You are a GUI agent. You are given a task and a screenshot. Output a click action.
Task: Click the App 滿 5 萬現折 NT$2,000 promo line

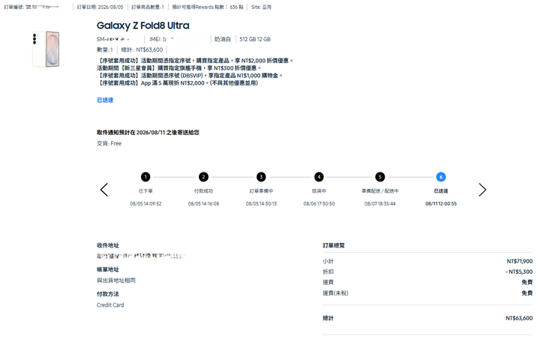point(178,83)
